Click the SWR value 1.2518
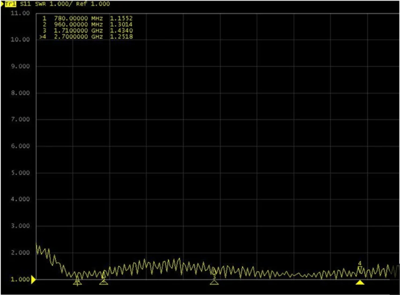This screenshot has width=400, height=295. [x=121, y=37]
